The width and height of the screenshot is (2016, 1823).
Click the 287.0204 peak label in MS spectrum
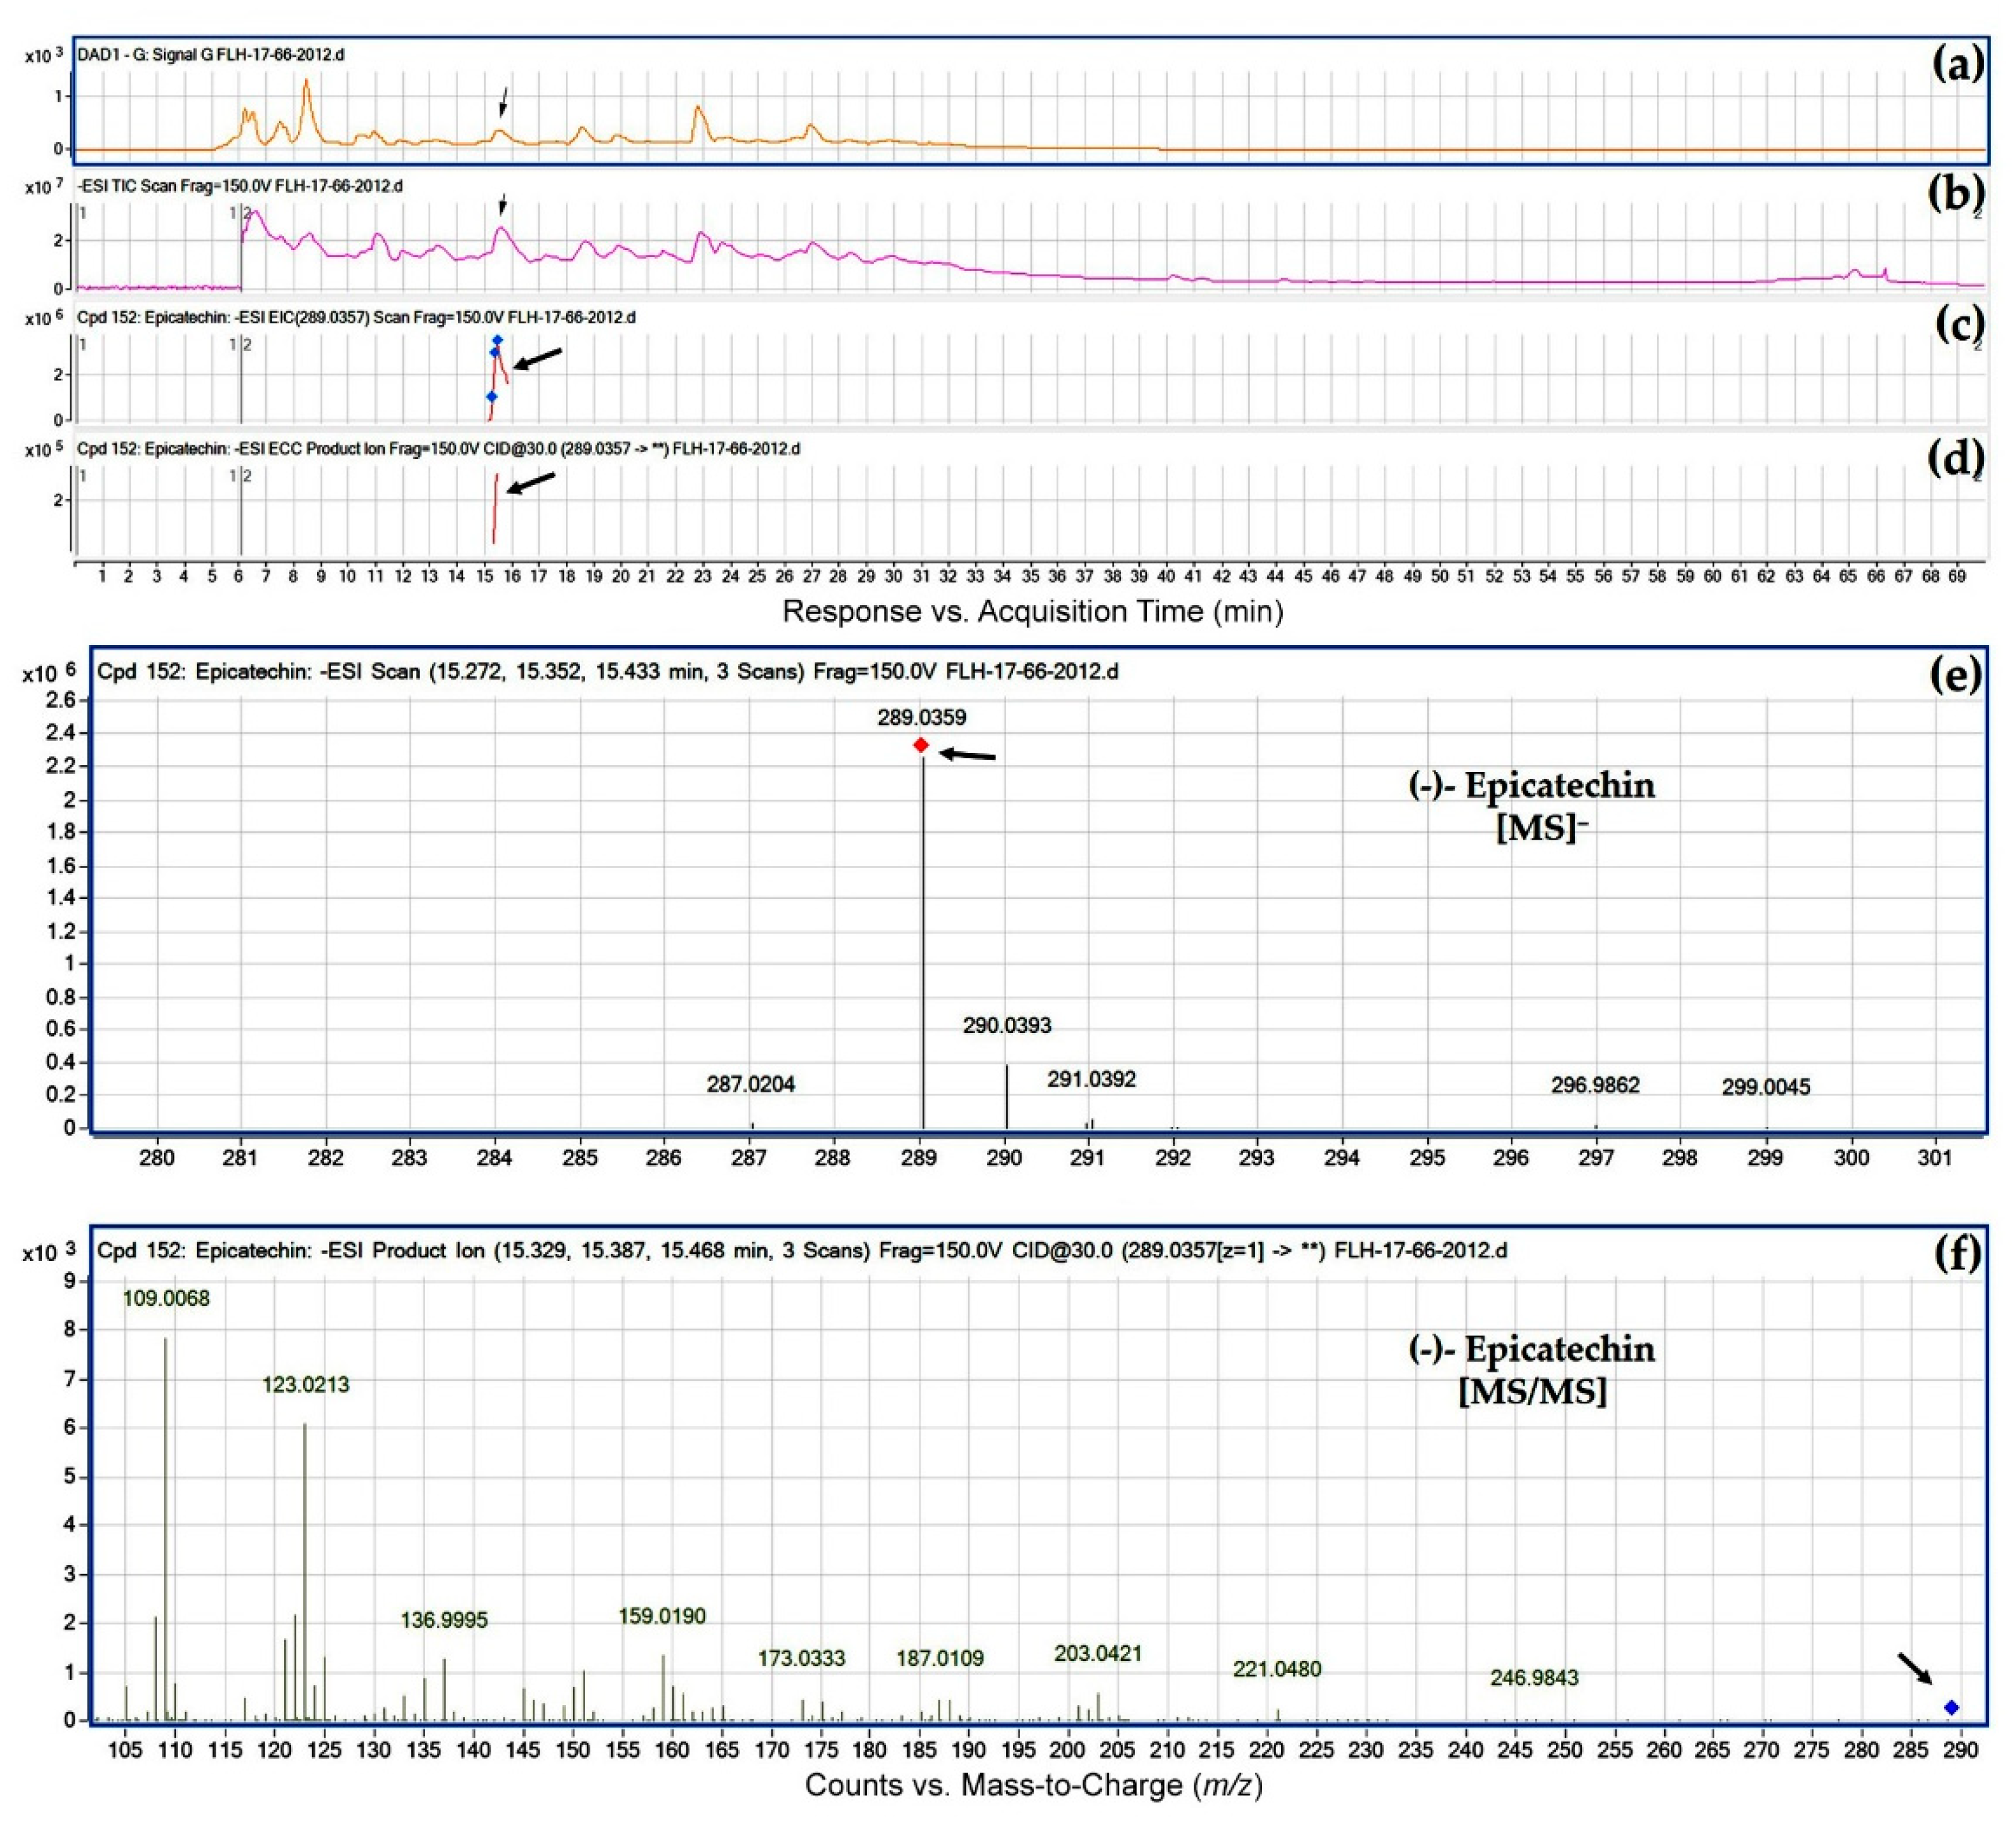click(x=751, y=1084)
